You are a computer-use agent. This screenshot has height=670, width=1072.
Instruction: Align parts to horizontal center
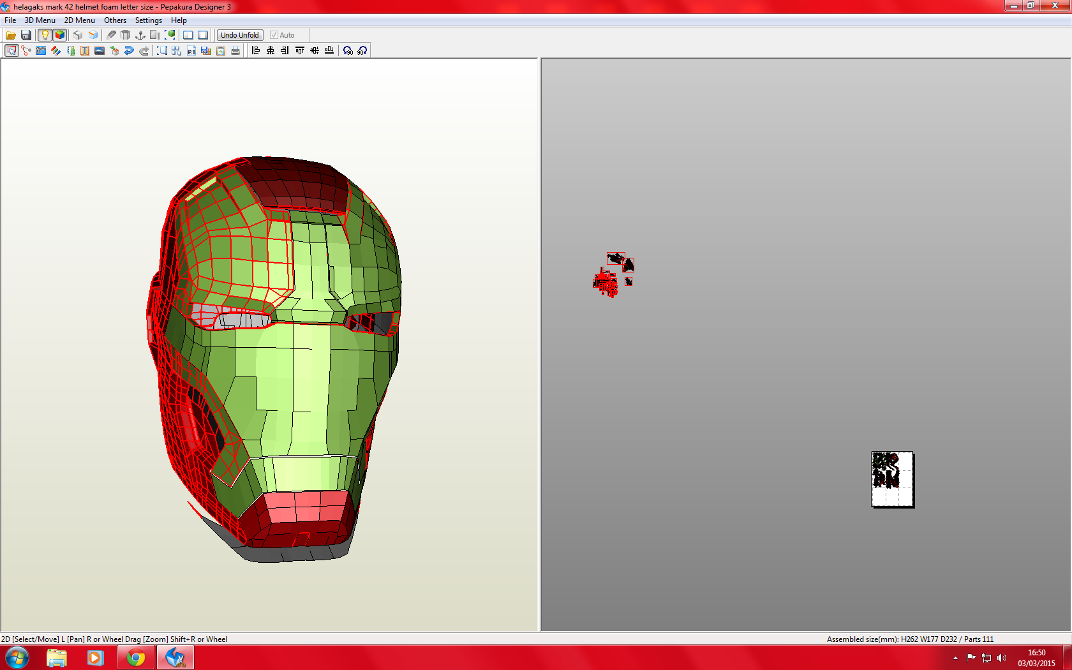coord(271,50)
